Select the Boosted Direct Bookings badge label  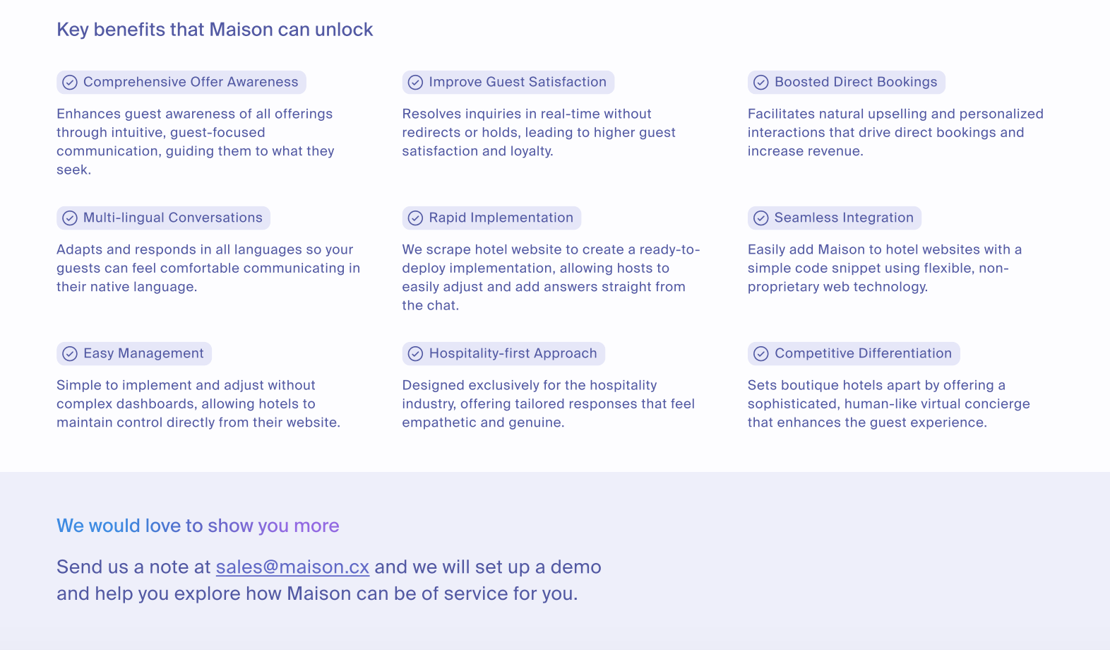(856, 82)
